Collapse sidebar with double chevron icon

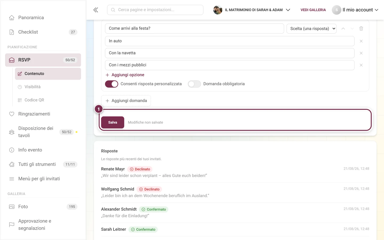(x=96, y=10)
